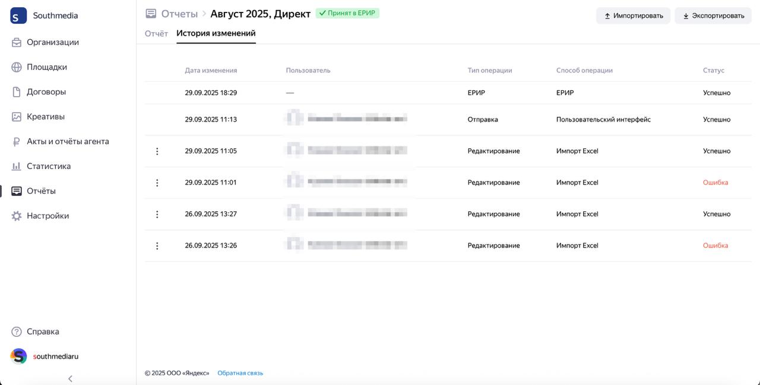
Task: Click the ruble icon for Акты и отчёты агента
Action: click(17, 142)
